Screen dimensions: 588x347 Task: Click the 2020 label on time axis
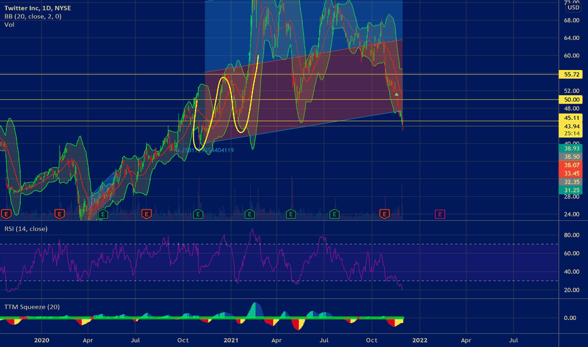42,340
